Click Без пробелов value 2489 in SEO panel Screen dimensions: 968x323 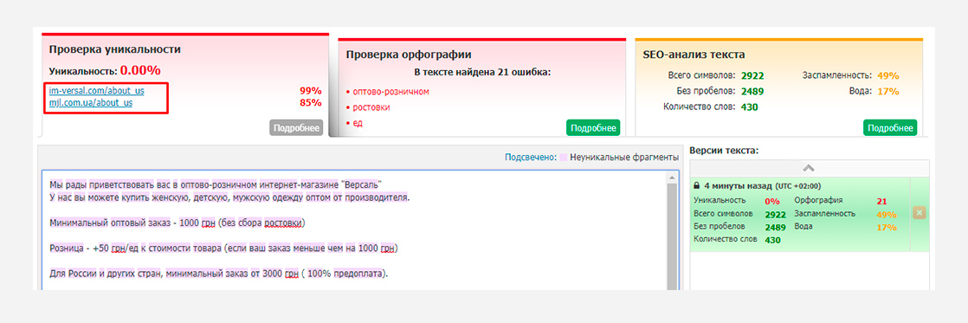click(752, 92)
